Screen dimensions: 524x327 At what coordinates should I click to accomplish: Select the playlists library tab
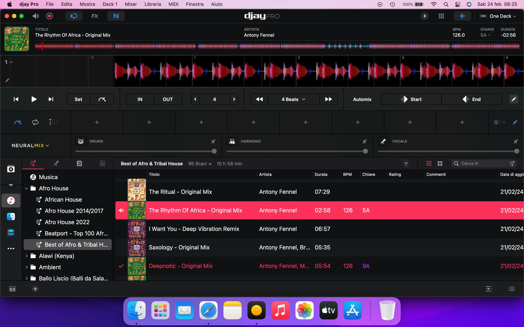click(33, 163)
